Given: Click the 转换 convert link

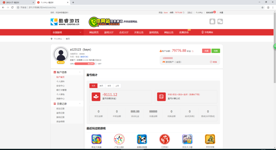Looking at the screenshot, I should click(x=213, y=62).
